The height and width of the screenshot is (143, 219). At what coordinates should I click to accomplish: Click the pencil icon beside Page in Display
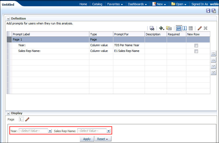coord(27,119)
